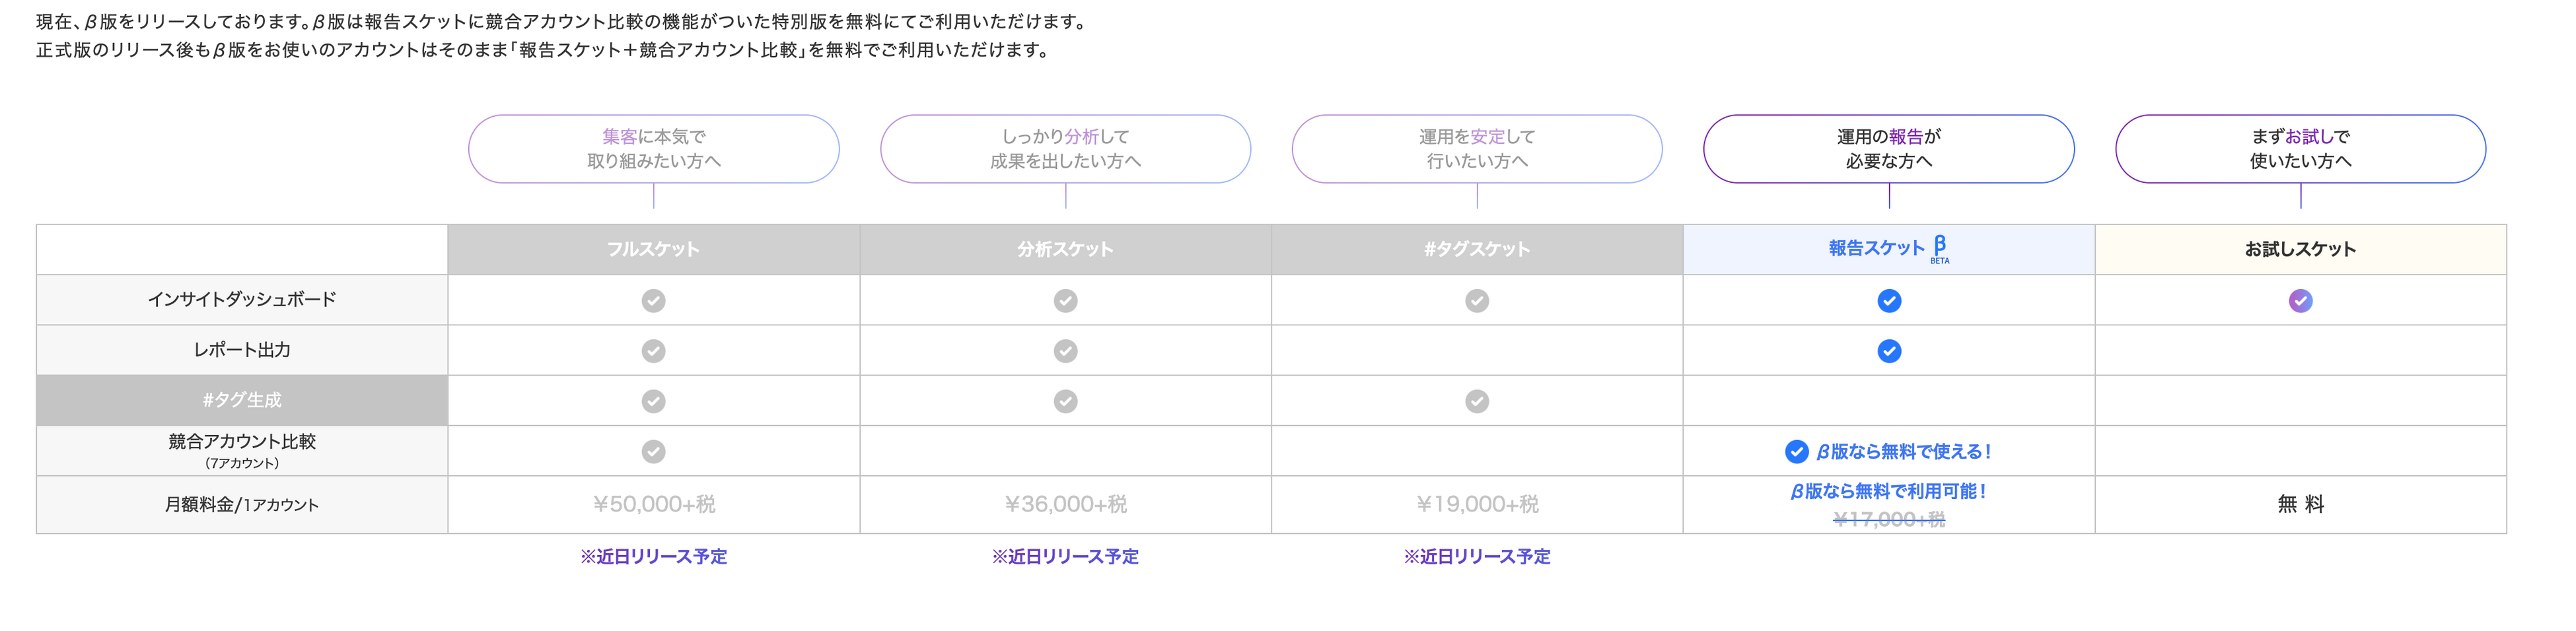2576x631 pixels.
Task: Click the β版なら無料で使える! link text
Action: (x=1903, y=452)
